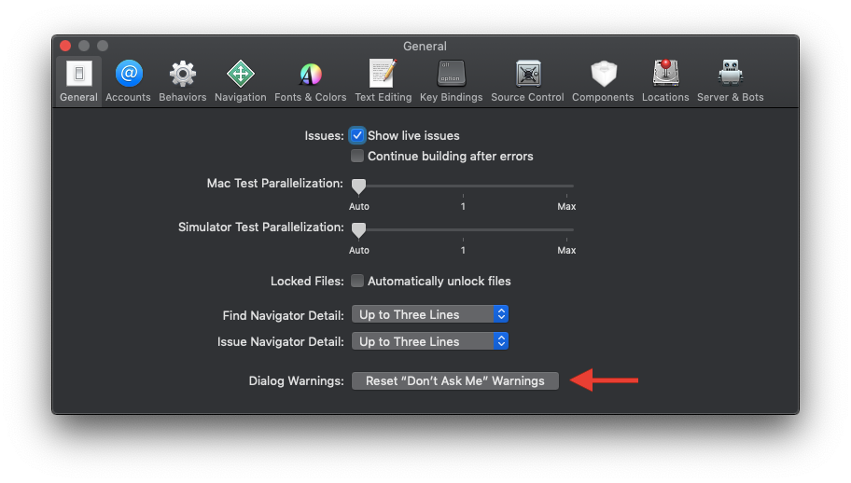This screenshot has height=483, width=851.
Task: Open the General preferences pane
Action: click(78, 81)
